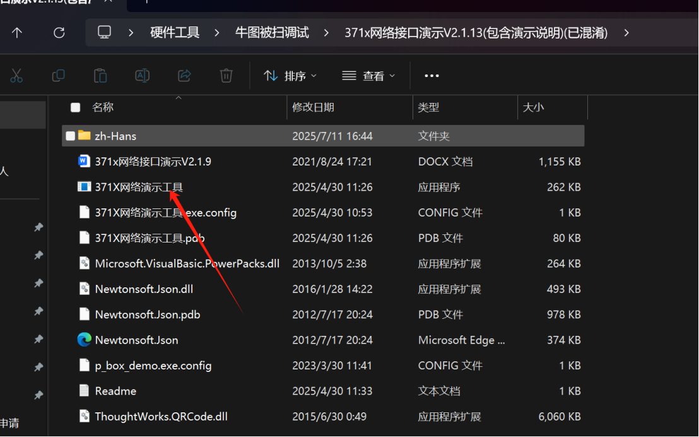Click the file icon of p_box_demo.exe.config
699x437 pixels.
point(85,365)
